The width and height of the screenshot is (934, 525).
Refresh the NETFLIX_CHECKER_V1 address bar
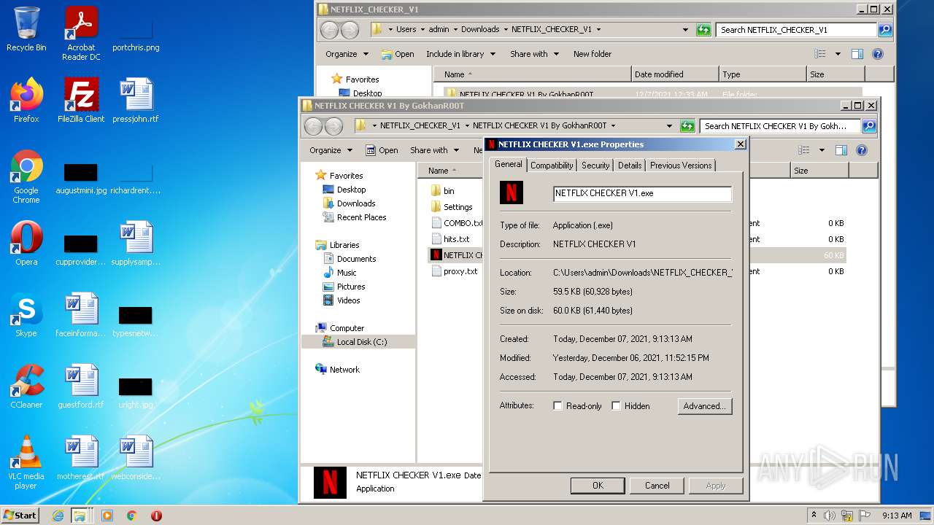703,30
